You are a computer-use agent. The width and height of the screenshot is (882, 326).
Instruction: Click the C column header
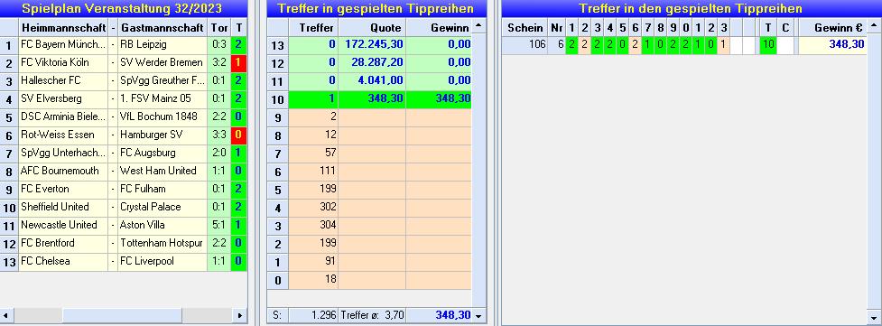[x=785, y=28]
